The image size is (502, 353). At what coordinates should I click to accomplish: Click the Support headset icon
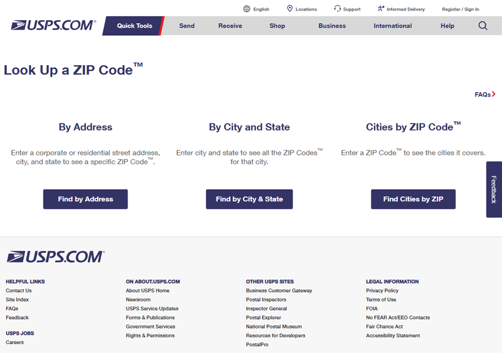click(338, 9)
